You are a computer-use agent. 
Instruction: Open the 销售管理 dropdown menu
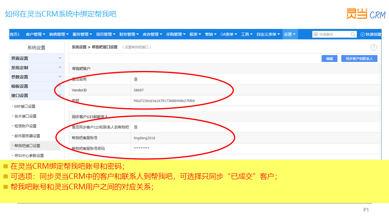pyautogui.click(x=59, y=34)
